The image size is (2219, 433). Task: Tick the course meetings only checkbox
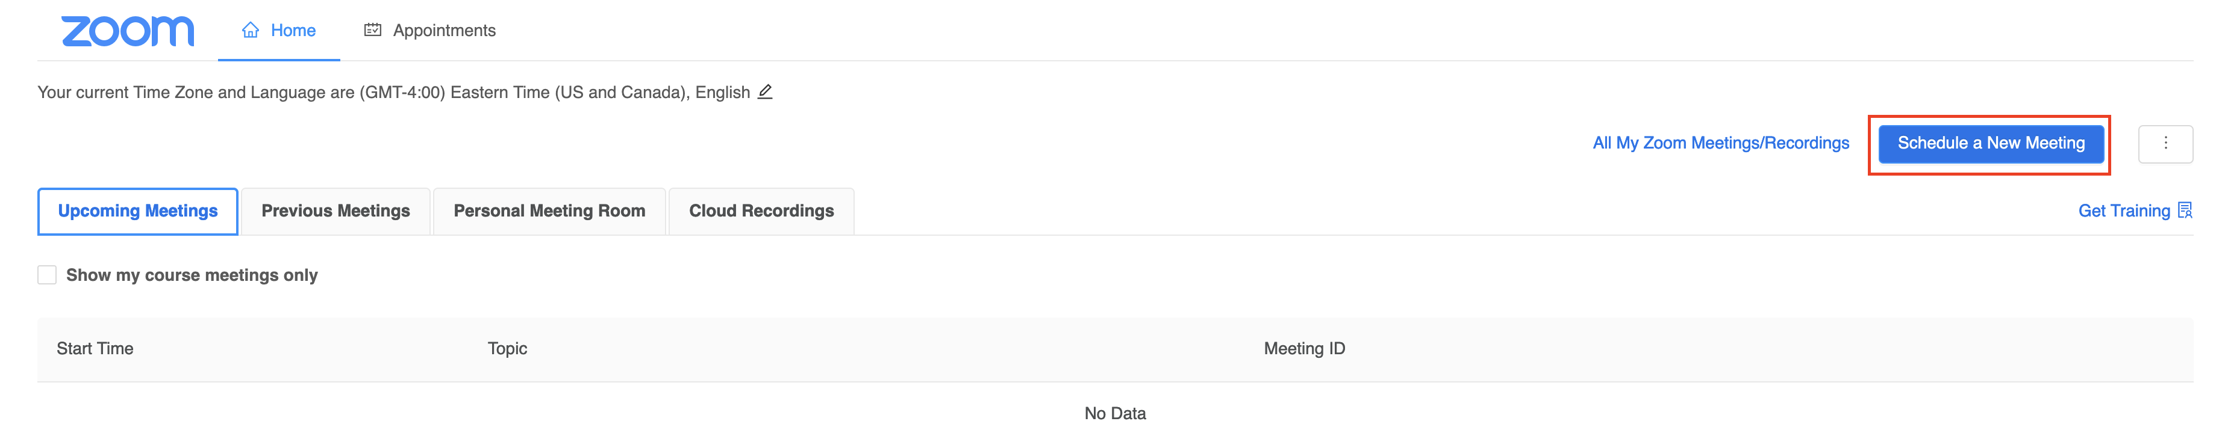pyautogui.click(x=48, y=275)
